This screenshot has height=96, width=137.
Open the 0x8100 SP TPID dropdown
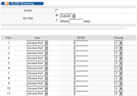click(68, 16)
